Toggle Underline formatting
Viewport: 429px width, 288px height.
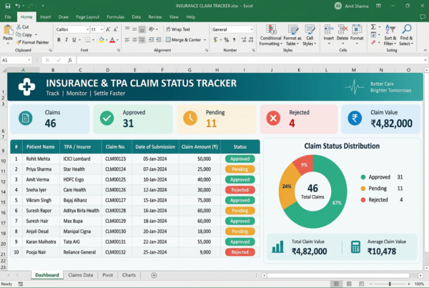[74, 40]
